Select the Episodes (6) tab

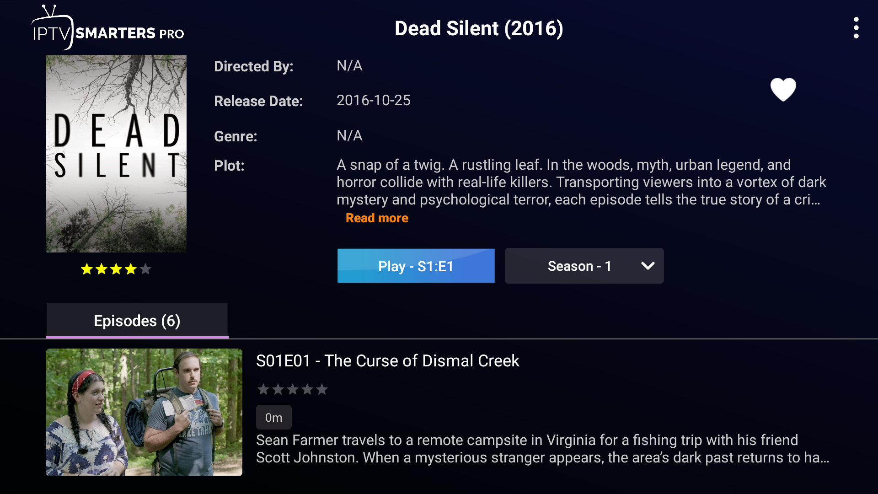[x=137, y=321]
